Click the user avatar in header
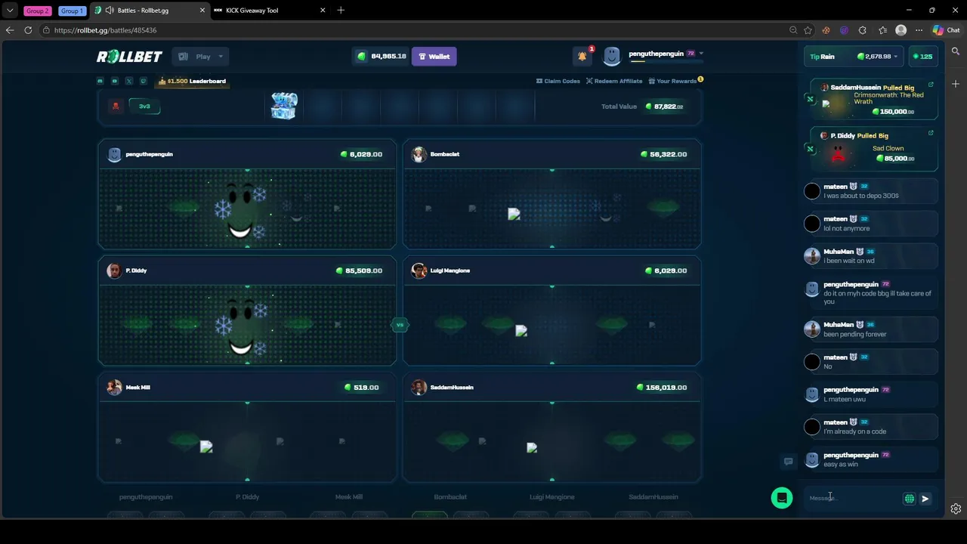The image size is (967, 544). pos(612,56)
